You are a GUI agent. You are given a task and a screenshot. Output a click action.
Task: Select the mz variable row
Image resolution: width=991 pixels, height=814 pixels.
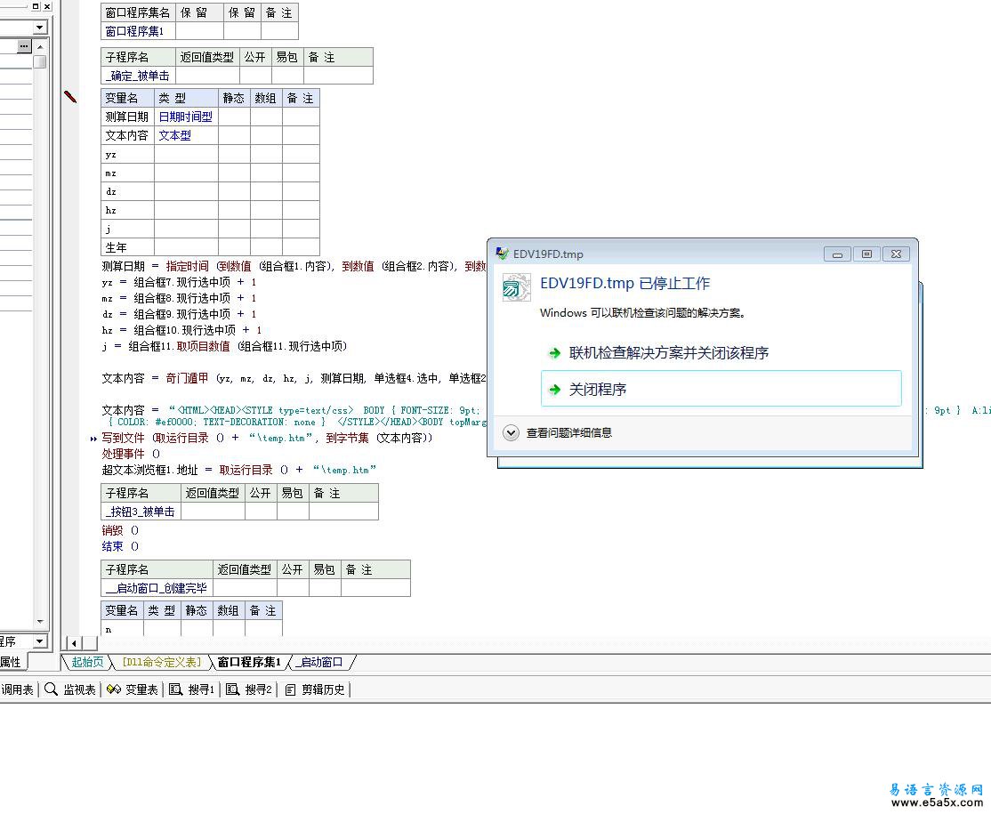click(210, 173)
